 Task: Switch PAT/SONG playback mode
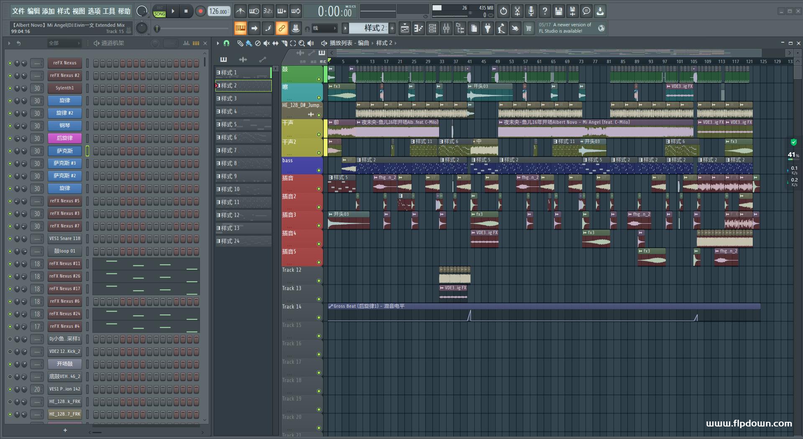click(159, 11)
